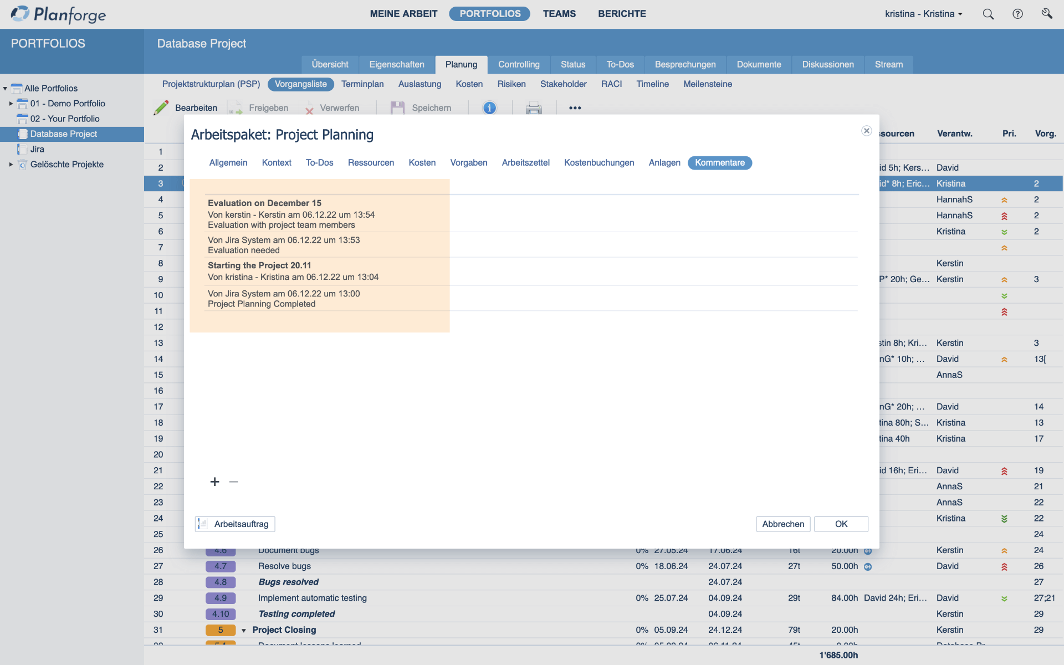Image resolution: width=1064 pixels, height=665 pixels.
Task: Open administration with the wrench icon
Action: click(1047, 14)
